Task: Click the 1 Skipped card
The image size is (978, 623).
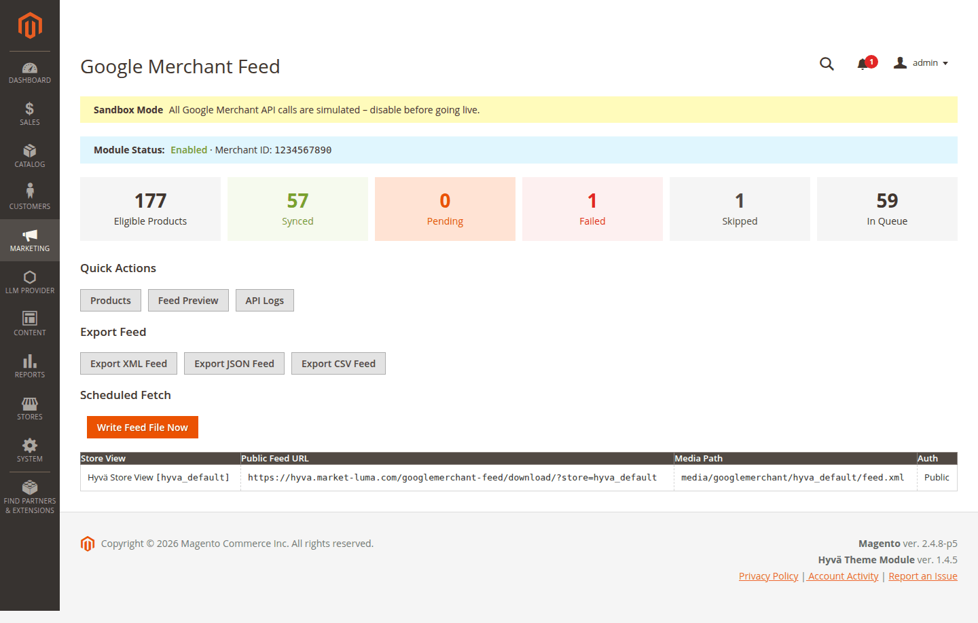Action: point(740,209)
